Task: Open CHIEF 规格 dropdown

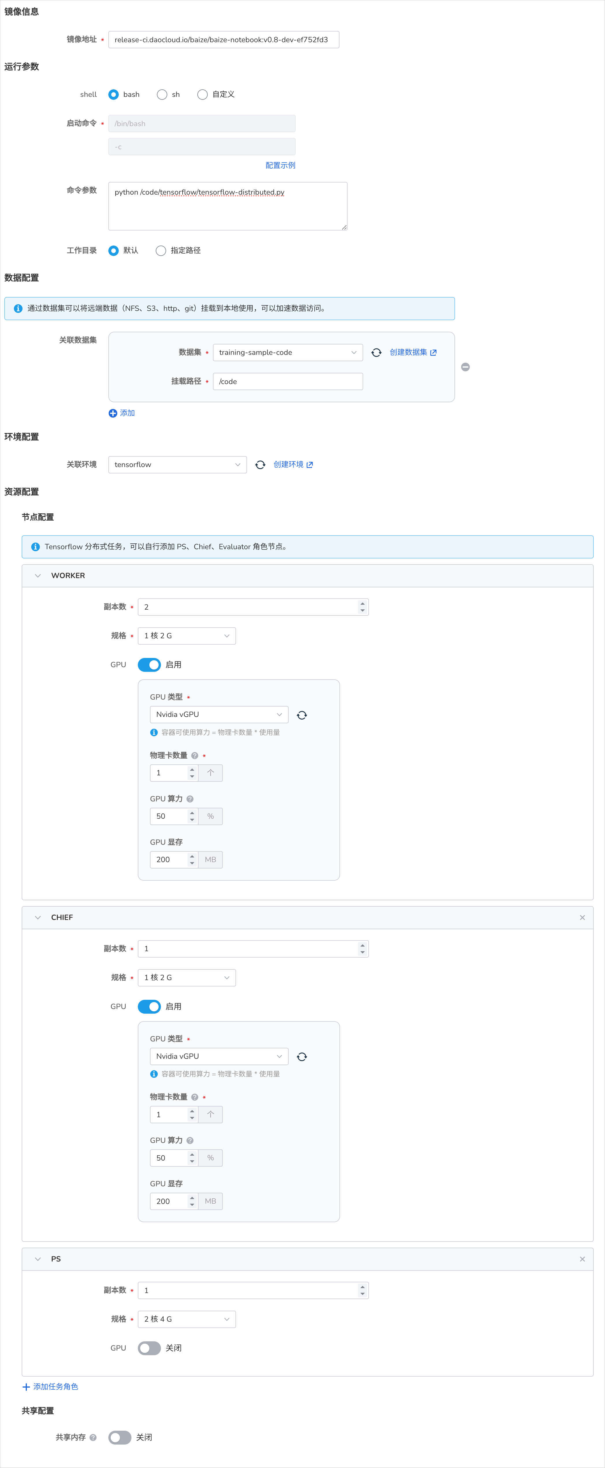Action: [187, 977]
